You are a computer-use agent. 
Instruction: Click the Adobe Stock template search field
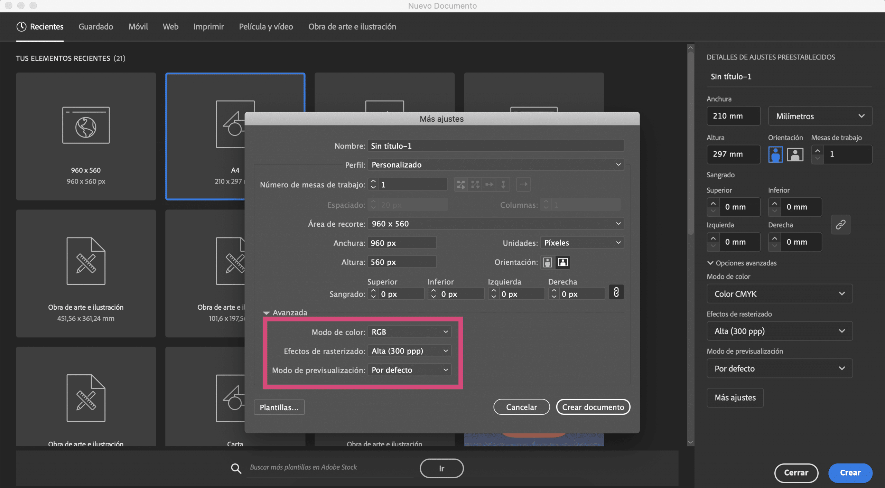point(330,467)
